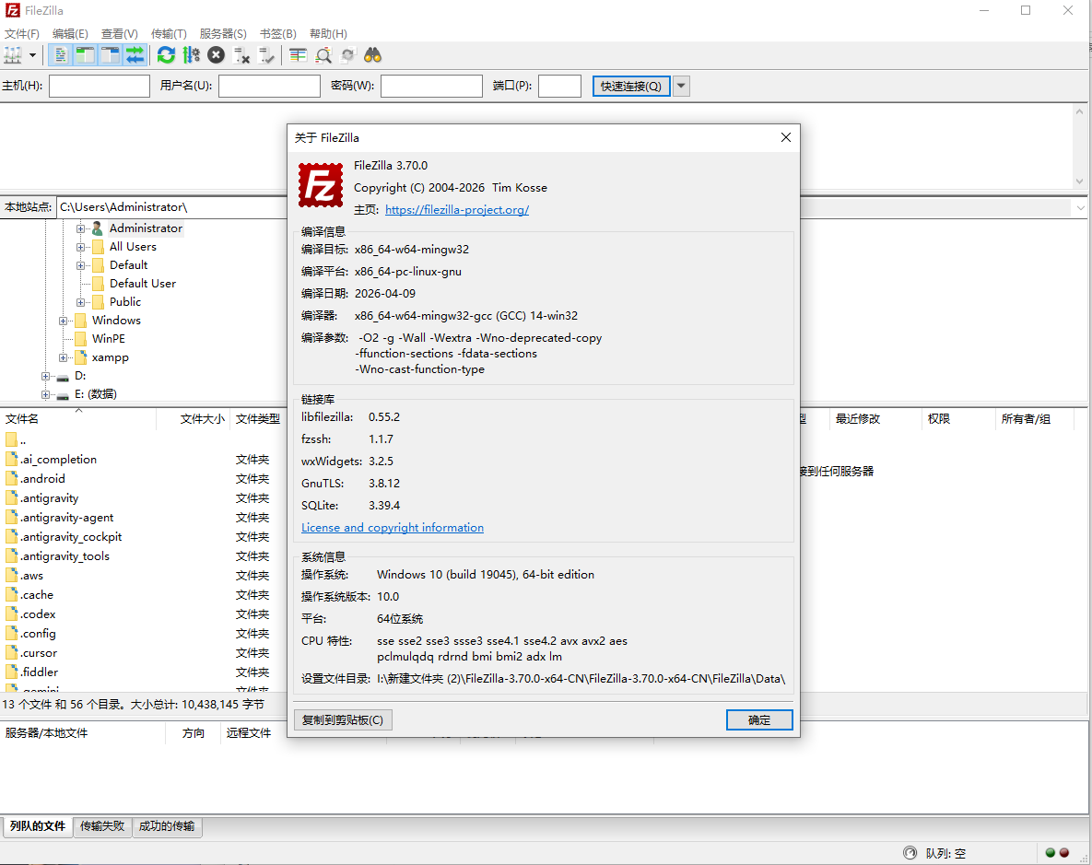Screen dimensions: 1092x865
Task: Switch to the 成功的传输 tab
Action: click(x=167, y=826)
